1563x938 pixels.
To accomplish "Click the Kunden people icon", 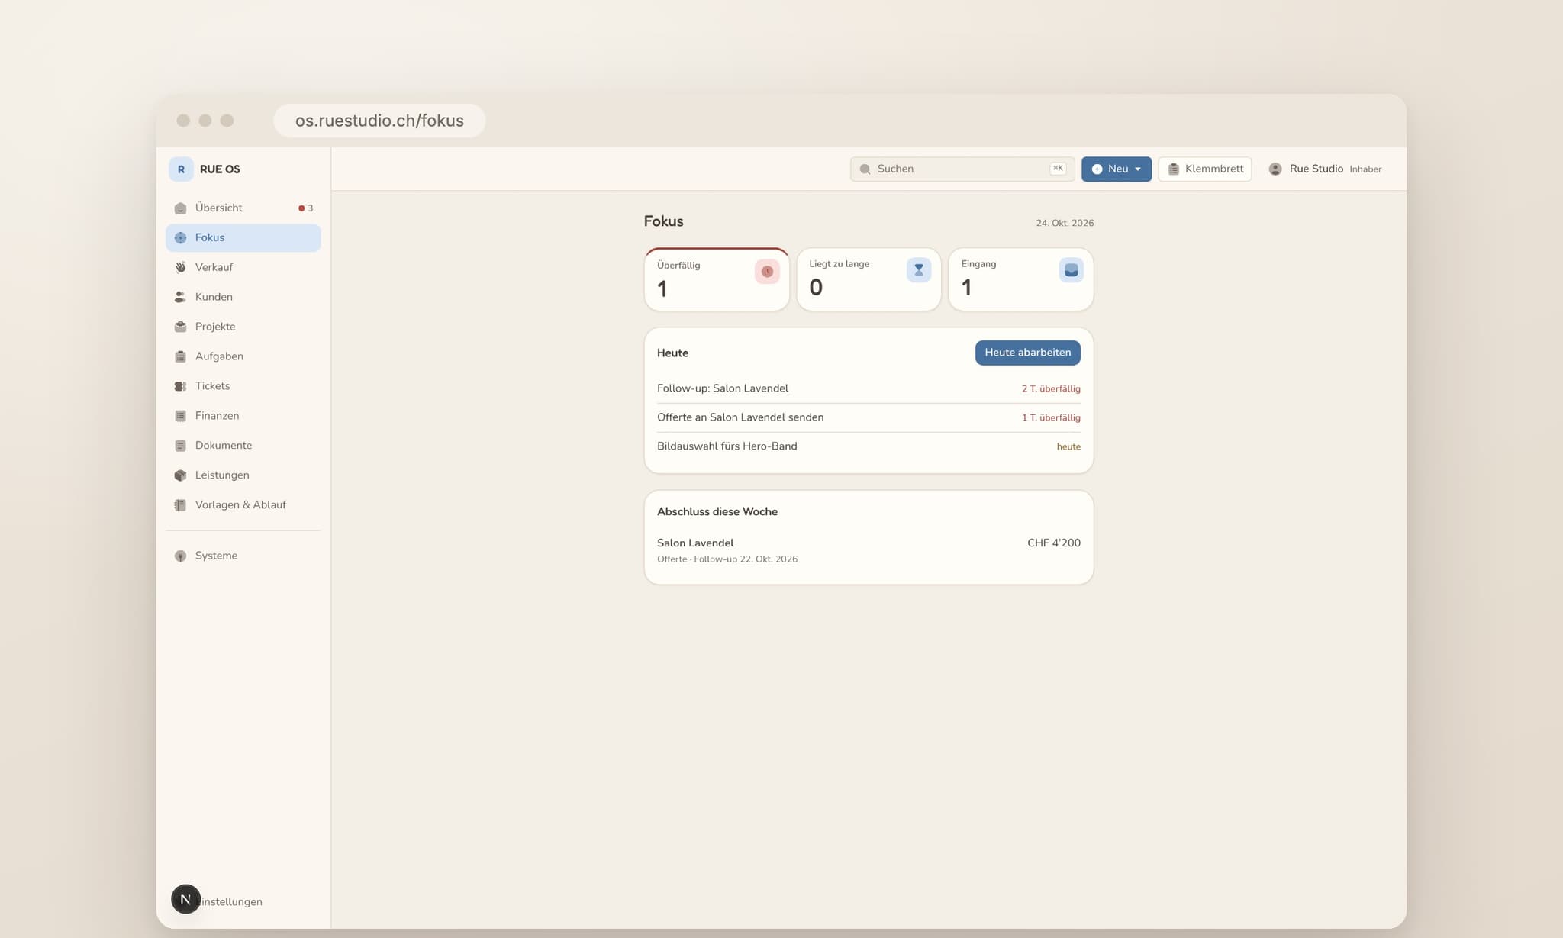I will tap(180, 298).
